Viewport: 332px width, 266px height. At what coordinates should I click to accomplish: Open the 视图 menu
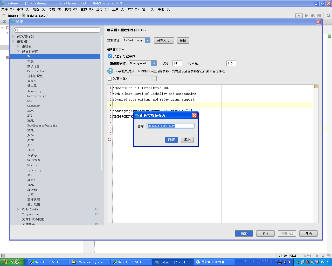point(39,9)
